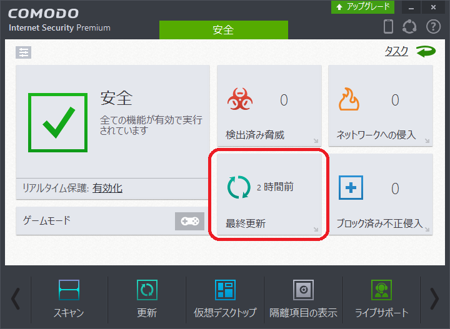Click the 2 時間前 update time text
The image size is (450, 329).
click(x=275, y=187)
